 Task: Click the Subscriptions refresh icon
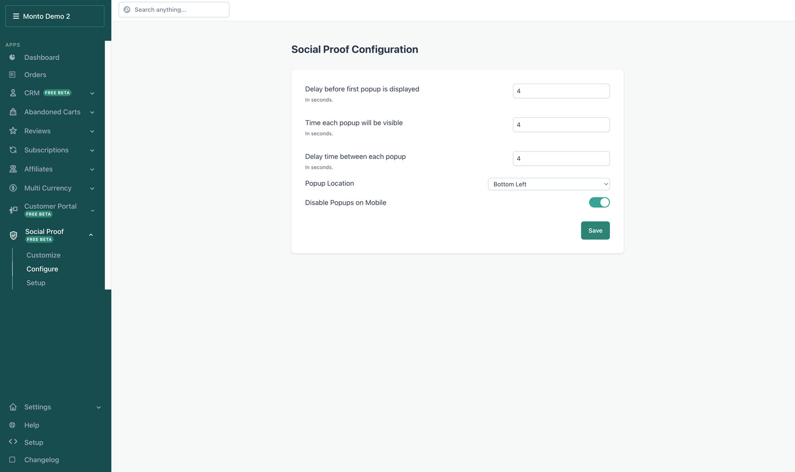coord(13,150)
